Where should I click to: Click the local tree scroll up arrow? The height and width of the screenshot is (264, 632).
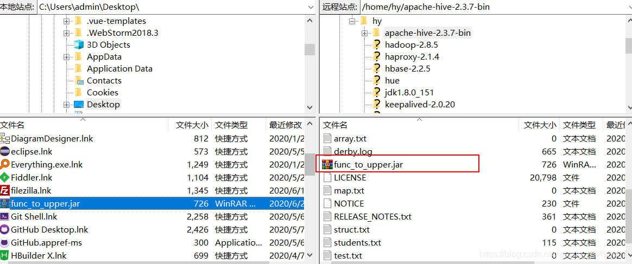[309, 20]
